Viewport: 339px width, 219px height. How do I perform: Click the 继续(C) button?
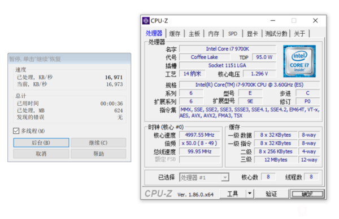(98, 142)
